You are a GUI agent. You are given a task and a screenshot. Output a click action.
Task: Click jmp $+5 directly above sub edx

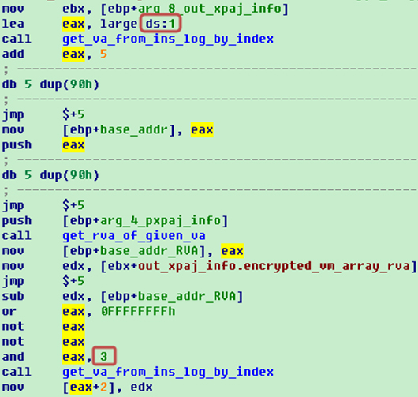[x=43, y=281]
